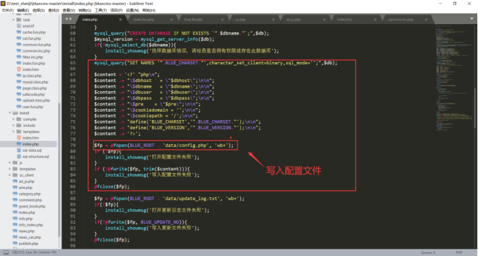Select highlighted index.php in install folder
The height and width of the screenshot is (256, 478).
(x=28, y=144)
